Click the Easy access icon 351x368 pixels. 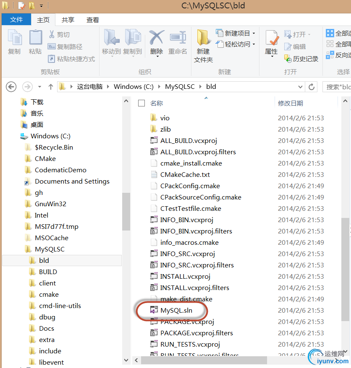point(220,44)
